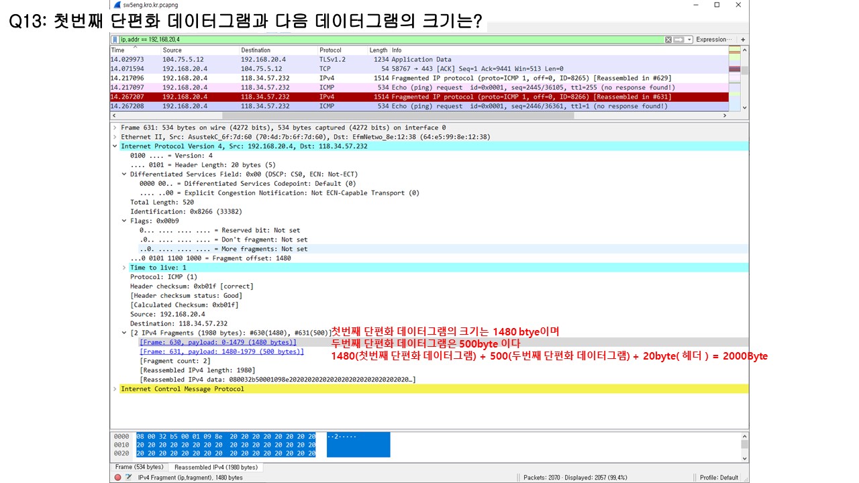Collapse Internet Protocol Version 4 node
Viewport: 859px width, 483px height.
pyautogui.click(x=115, y=146)
